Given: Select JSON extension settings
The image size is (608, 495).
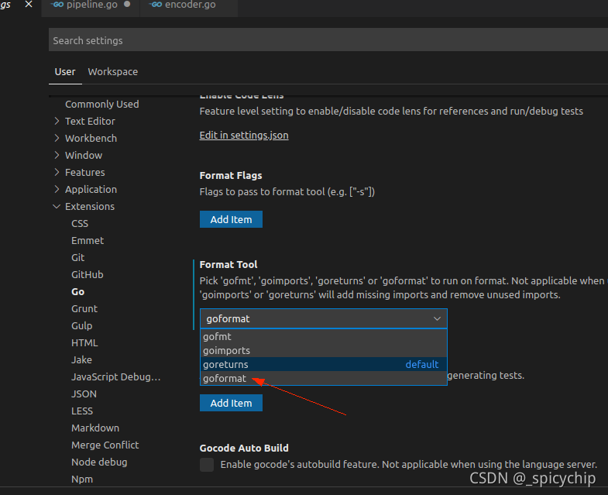Looking at the screenshot, I should click(84, 394).
